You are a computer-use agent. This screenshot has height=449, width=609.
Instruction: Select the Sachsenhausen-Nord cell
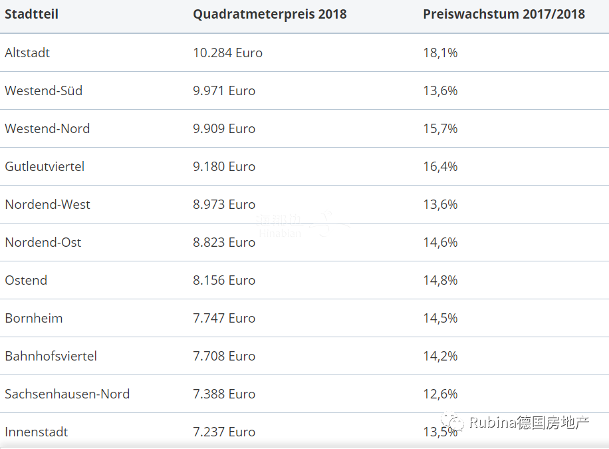(67, 394)
